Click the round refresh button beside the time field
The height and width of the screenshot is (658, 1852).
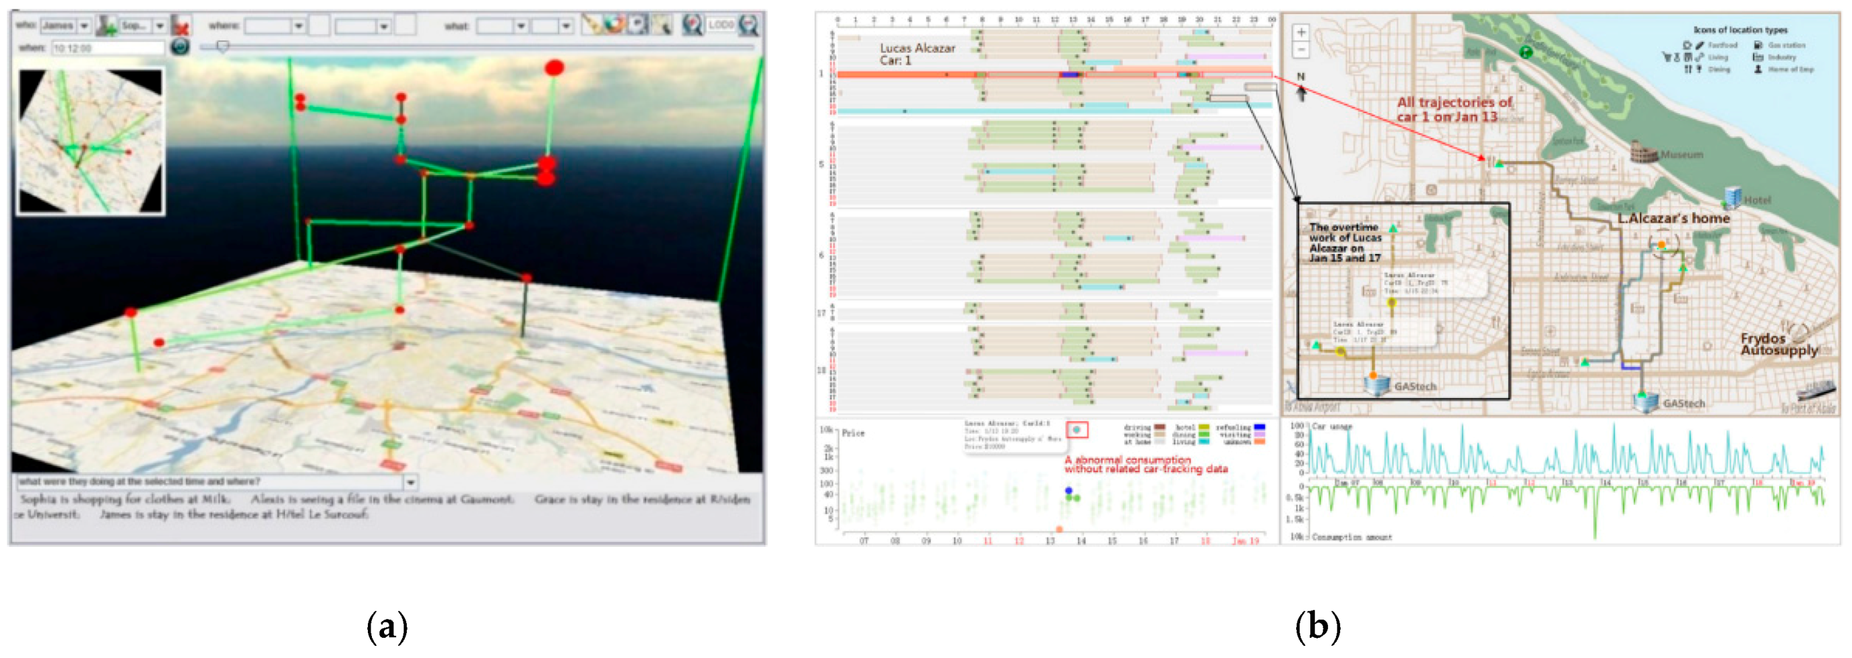(x=180, y=46)
